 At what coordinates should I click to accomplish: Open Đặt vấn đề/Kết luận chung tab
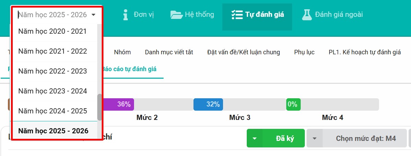point(243,52)
